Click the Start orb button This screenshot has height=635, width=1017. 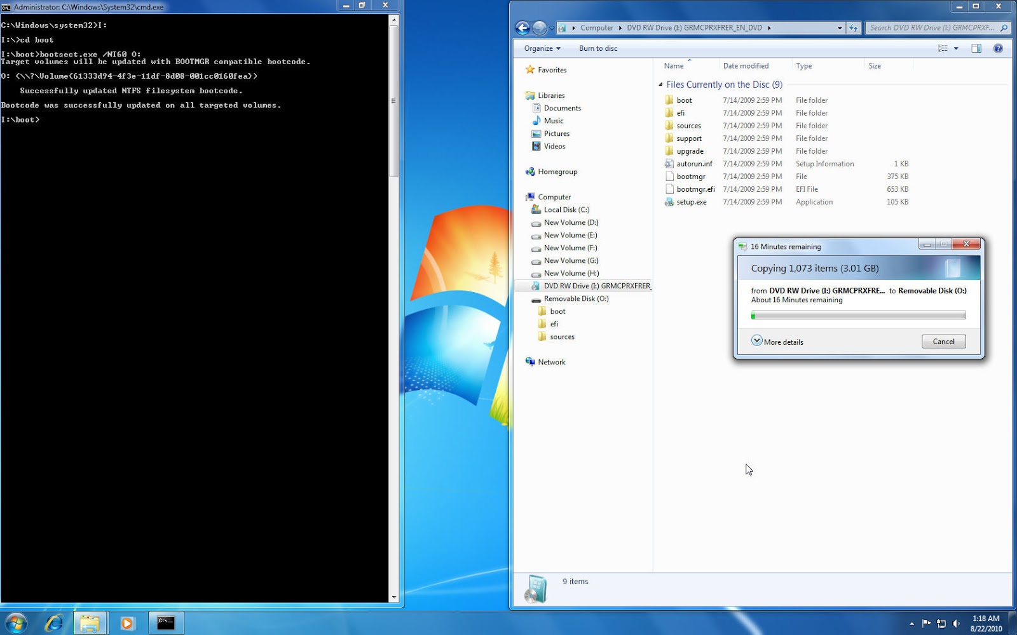tap(16, 623)
